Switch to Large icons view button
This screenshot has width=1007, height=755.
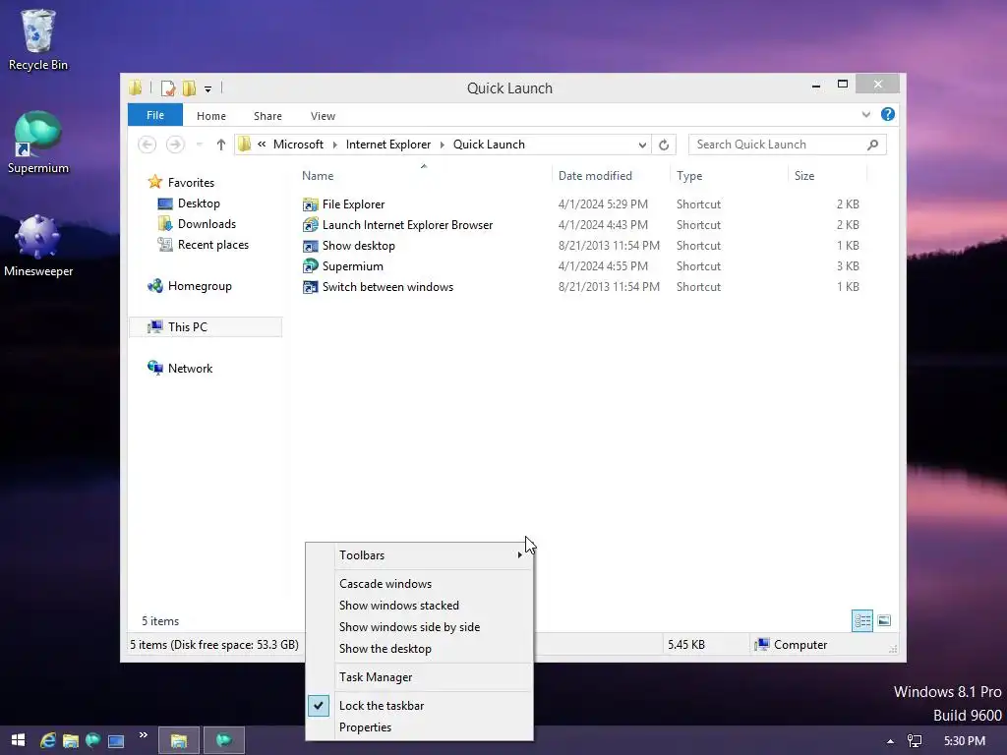coord(884,621)
